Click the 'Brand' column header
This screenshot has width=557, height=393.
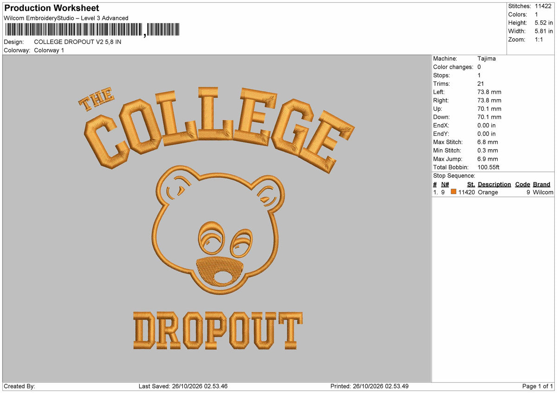(x=541, y=184)
